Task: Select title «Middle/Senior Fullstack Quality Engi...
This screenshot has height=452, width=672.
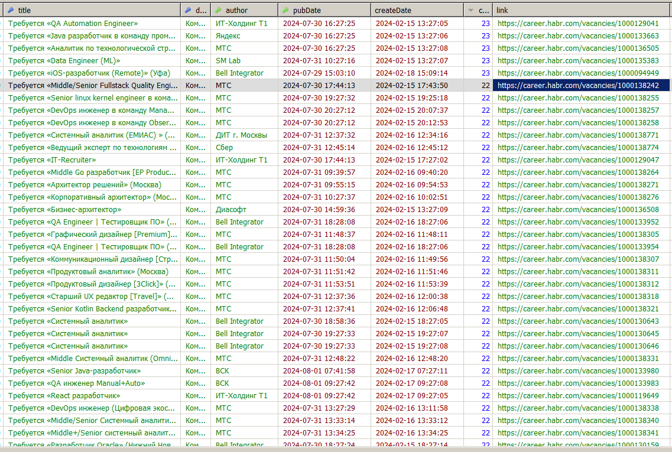Action: 93,86
